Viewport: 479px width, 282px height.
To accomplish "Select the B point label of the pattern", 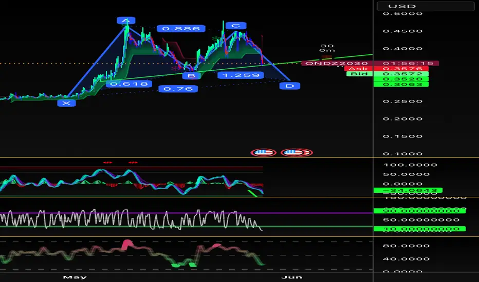I will (x=191, y=76).
